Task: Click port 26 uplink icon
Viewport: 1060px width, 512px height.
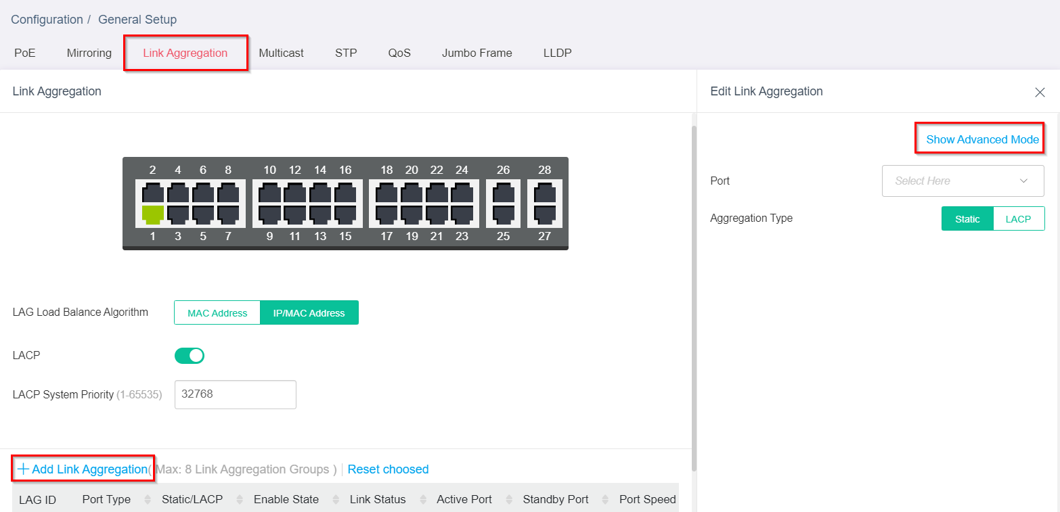Action: tap(503, 193)
